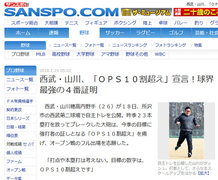Open the 卓球 category link
The height and width of the screenshot is (180, 218).
pos(163,23)
